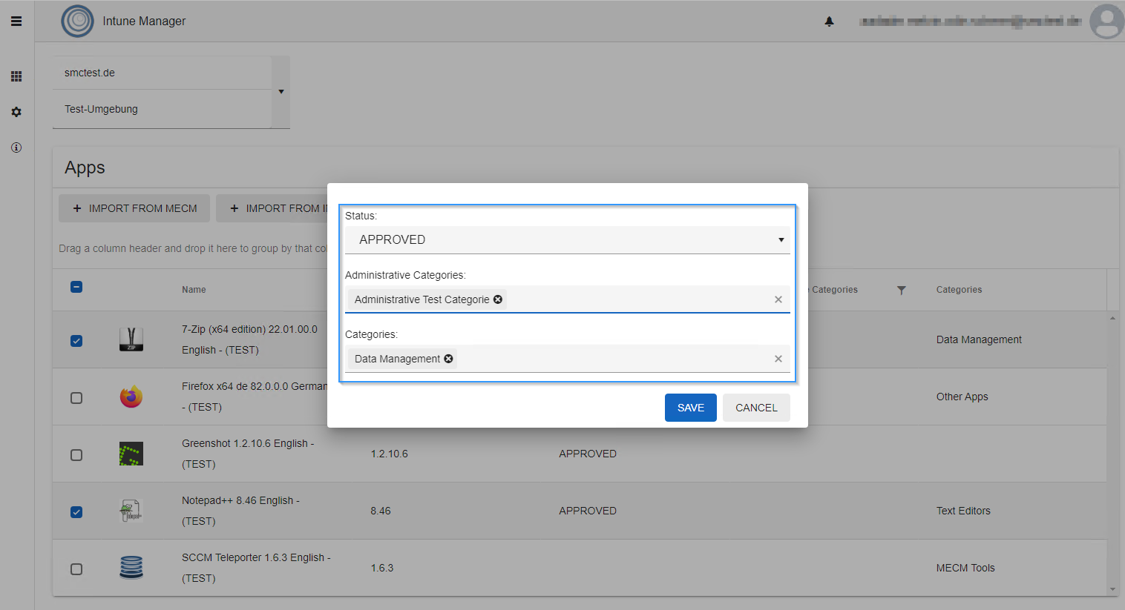
Task: Click the Firefox app icon
Action: (x=131, y=397)
